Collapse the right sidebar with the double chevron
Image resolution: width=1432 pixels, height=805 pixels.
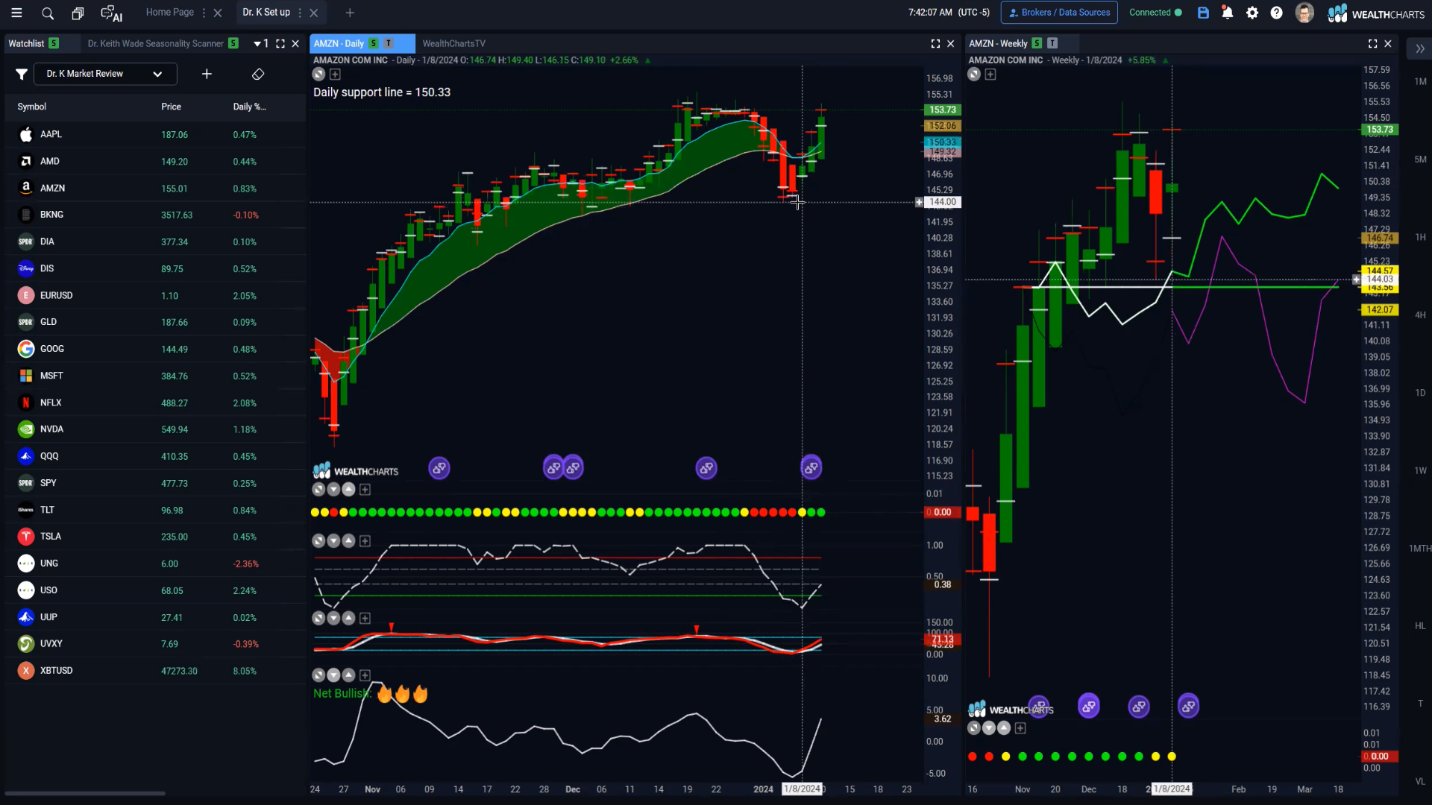1419,48
